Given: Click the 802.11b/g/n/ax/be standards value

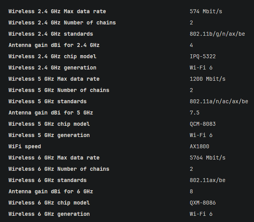Looking at the screenshot, I should tap(217, 34).
